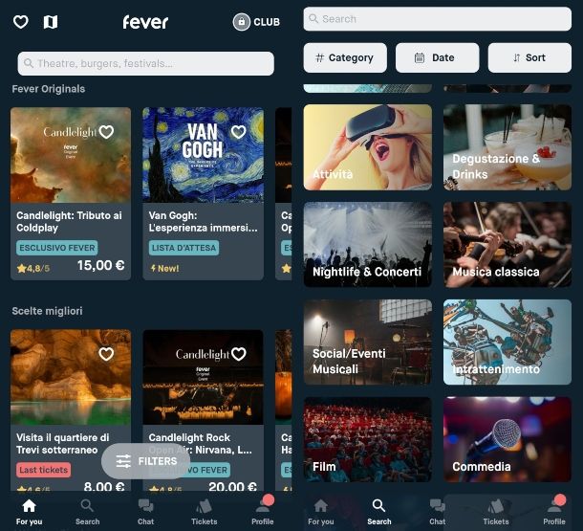Open favorites heart icon in left header
The width and height of the screenshot is (583, 531).
coord(20,22)
